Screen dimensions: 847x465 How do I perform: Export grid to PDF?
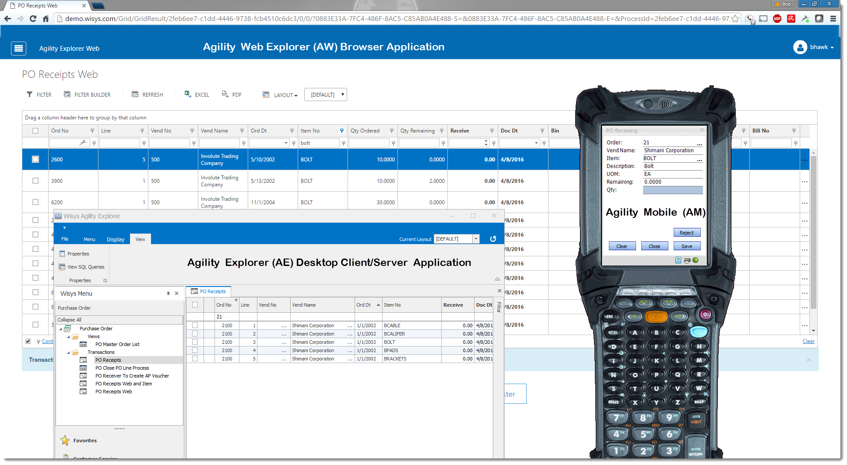232,94
